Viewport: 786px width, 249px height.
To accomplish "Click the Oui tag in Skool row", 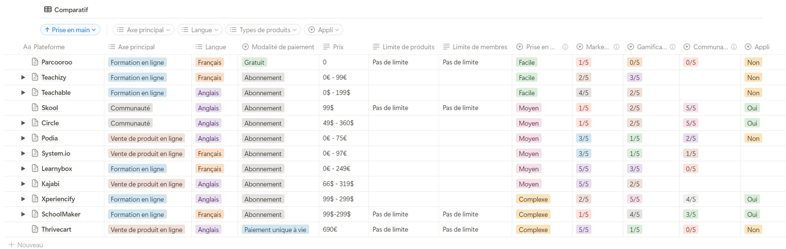I will [752, 108].
